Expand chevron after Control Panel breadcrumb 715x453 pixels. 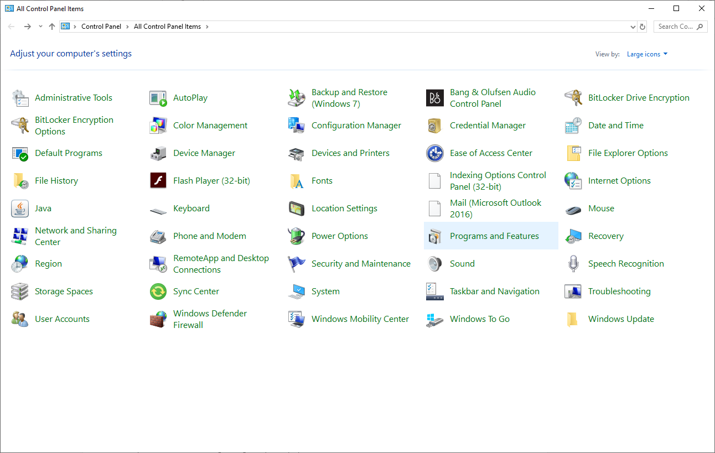(127, 27)
